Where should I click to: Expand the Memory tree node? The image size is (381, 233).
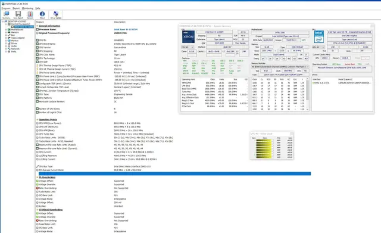pyautogui.click(x=6, y=32)
